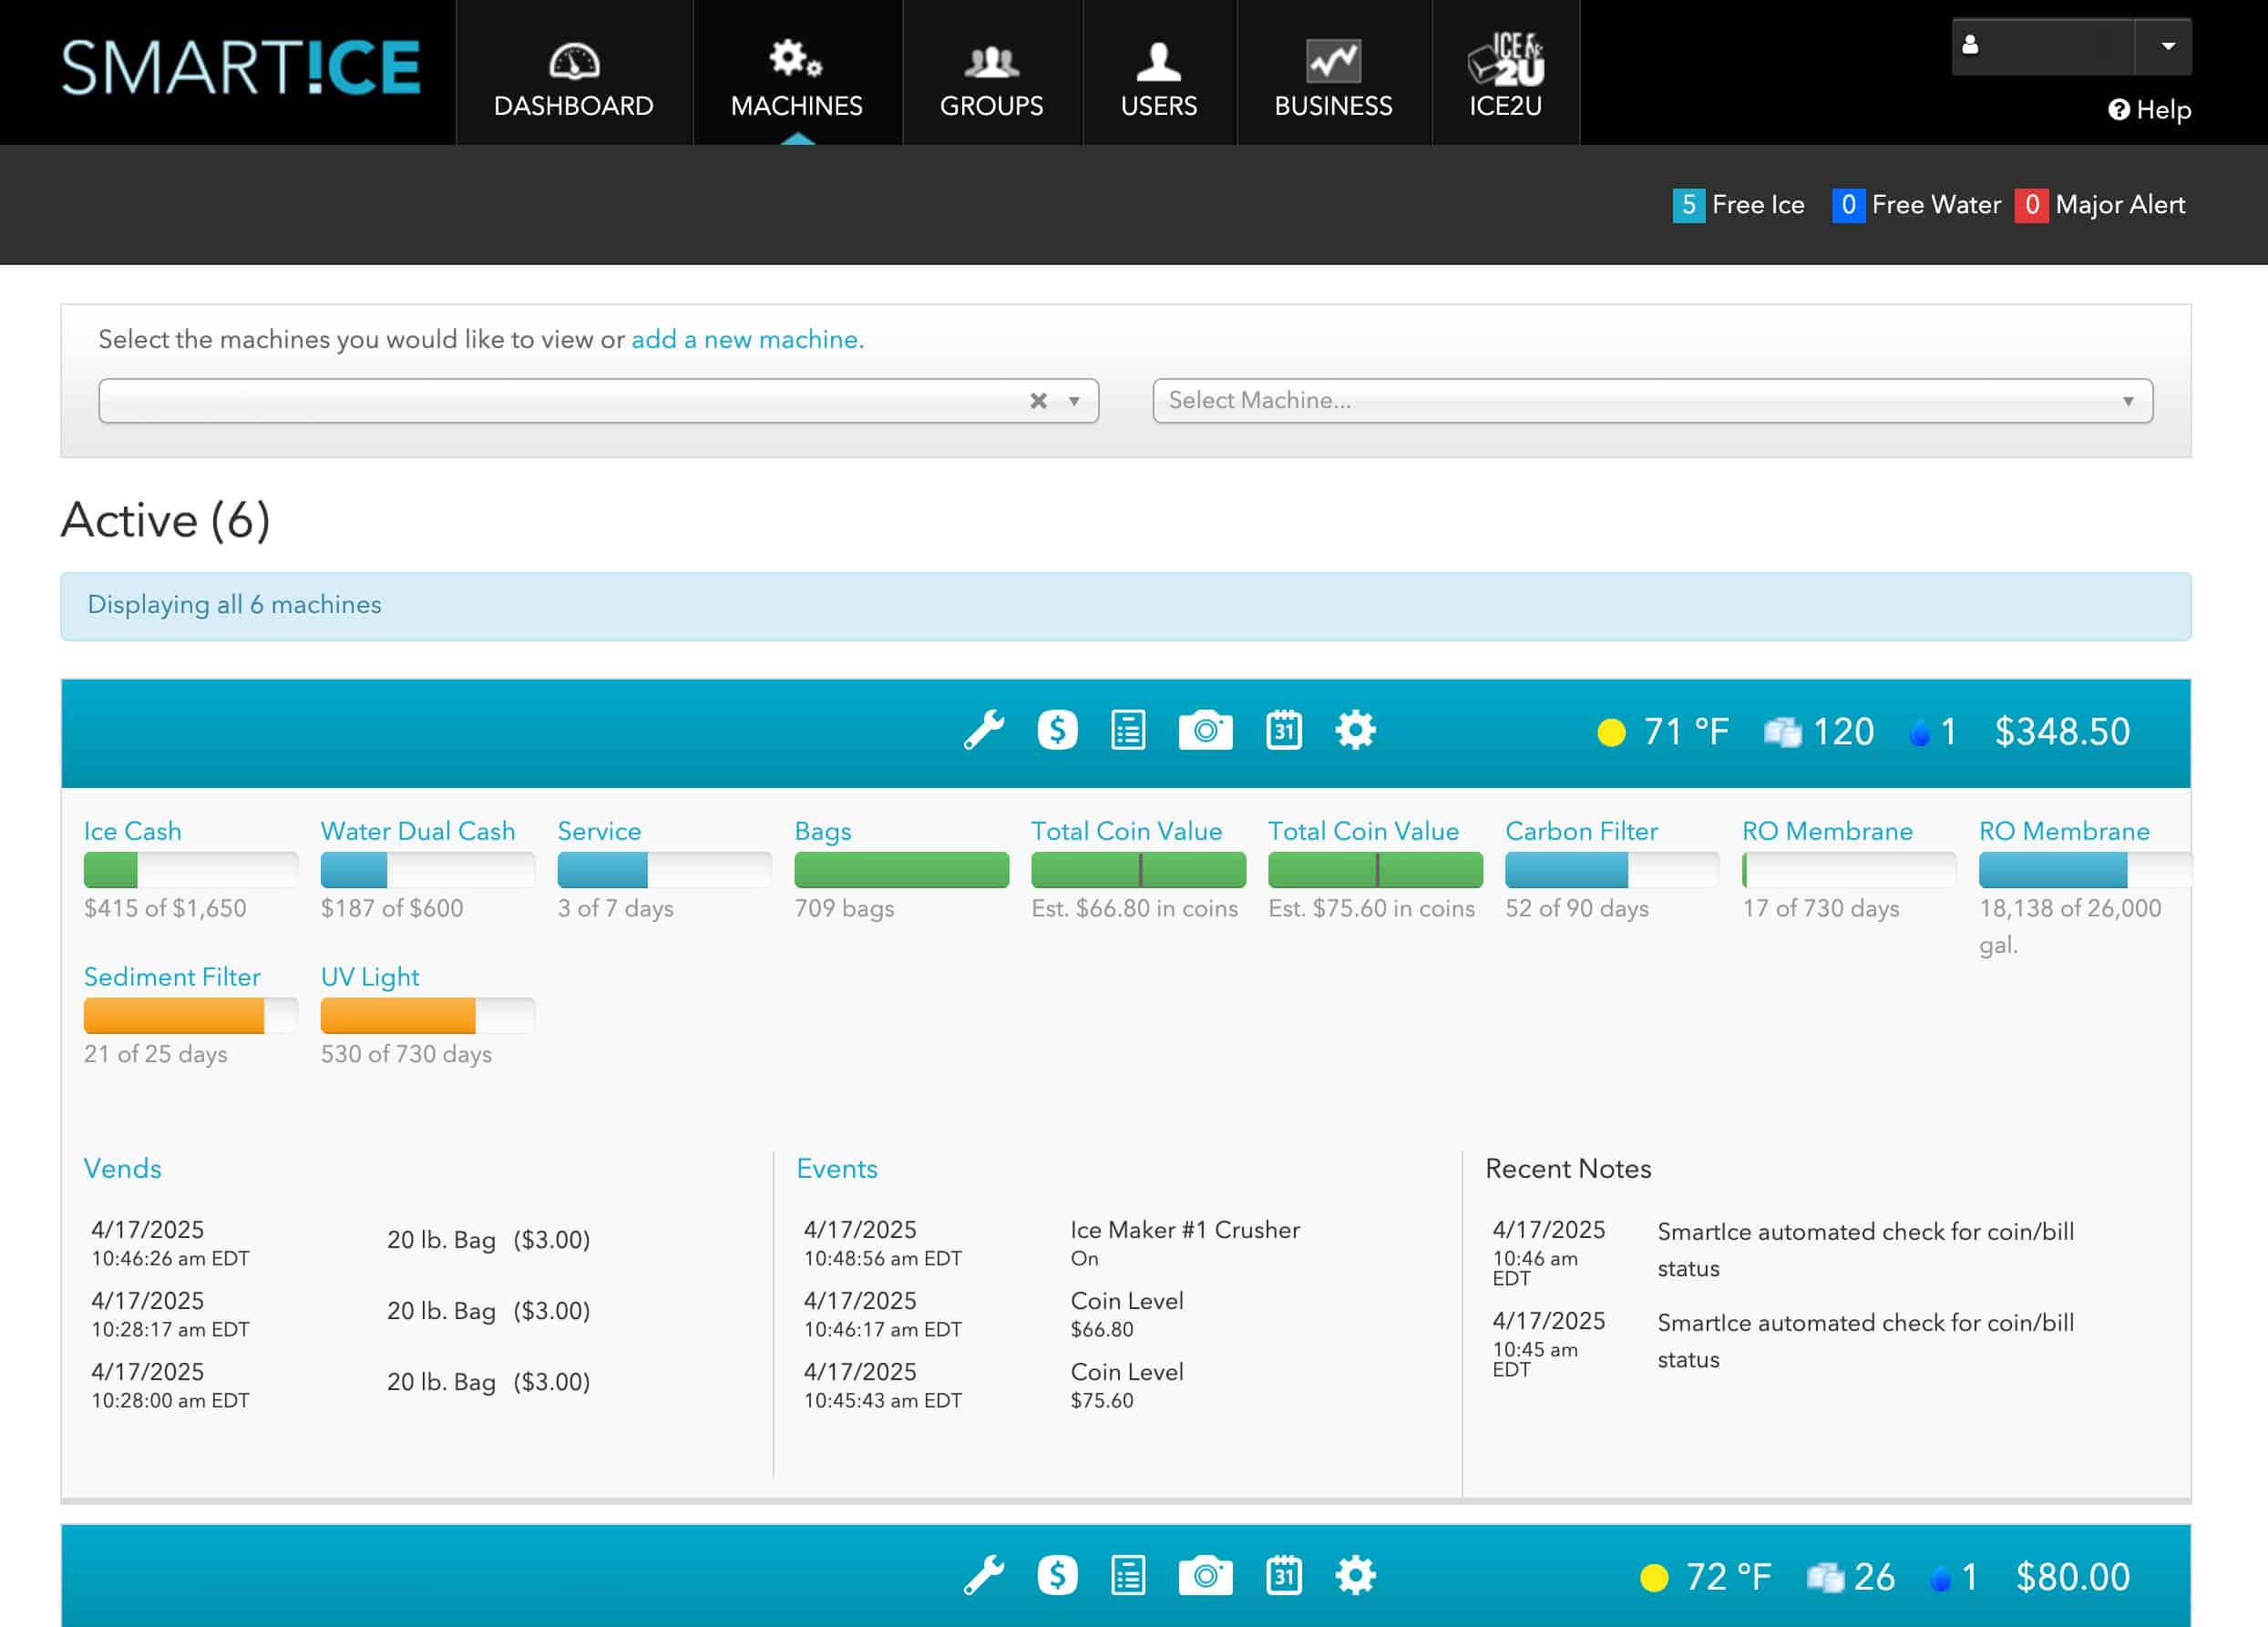2268x1627 pixels.
Task: Open the add a new machine link
Action: (x=744, y=339)
